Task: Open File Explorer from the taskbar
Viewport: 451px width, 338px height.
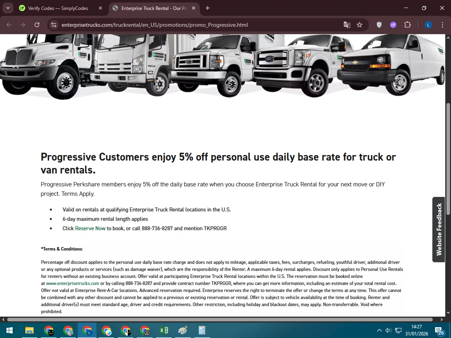Action: point(29,330)
